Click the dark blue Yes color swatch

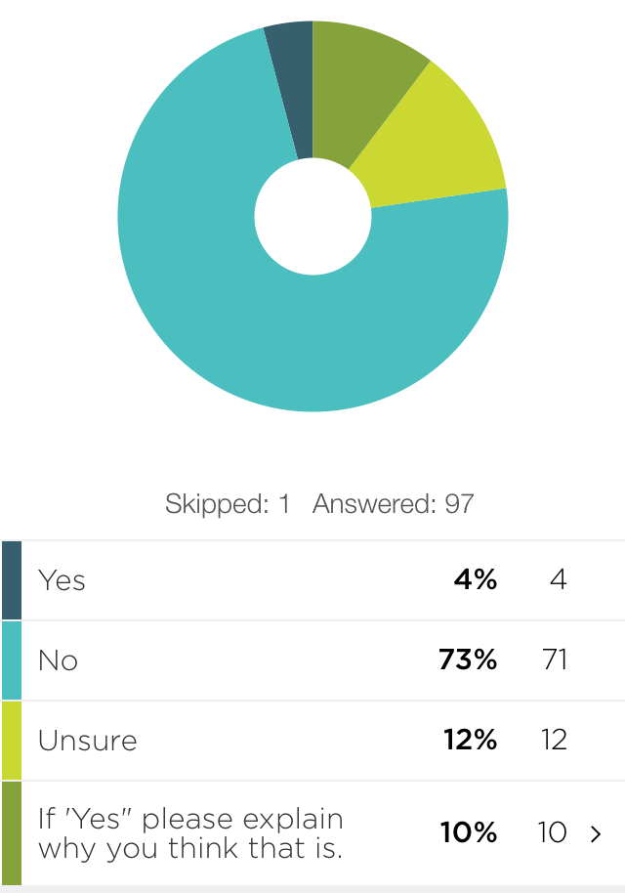12,580
